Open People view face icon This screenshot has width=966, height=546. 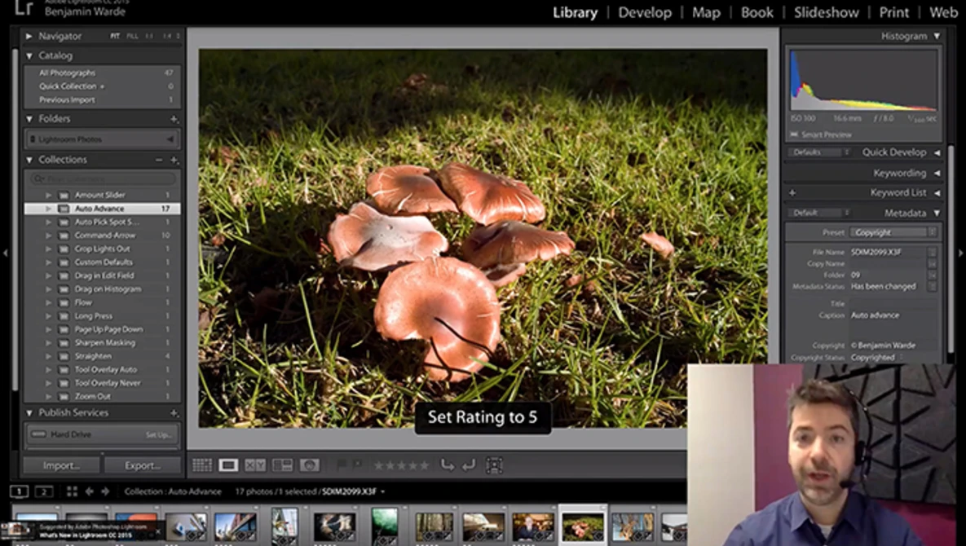(x=309, y=465)
